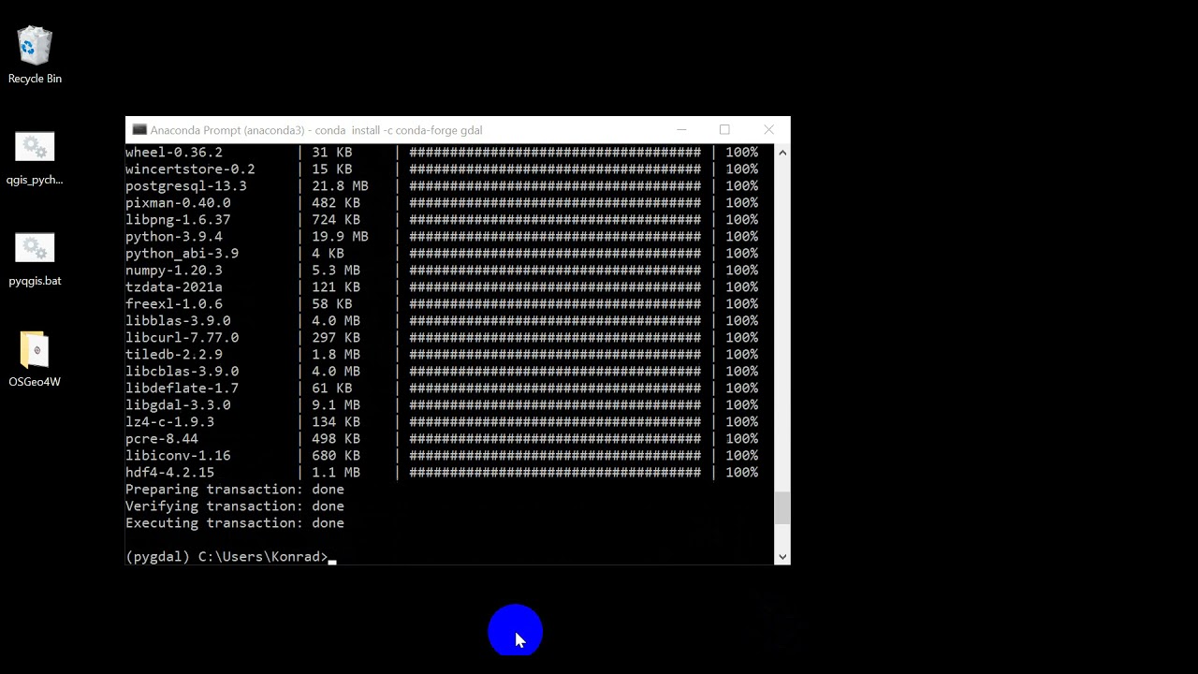1198x674 pixels.
Task: Select the qgis_pych... batch file icon
Action: (35, 157)
